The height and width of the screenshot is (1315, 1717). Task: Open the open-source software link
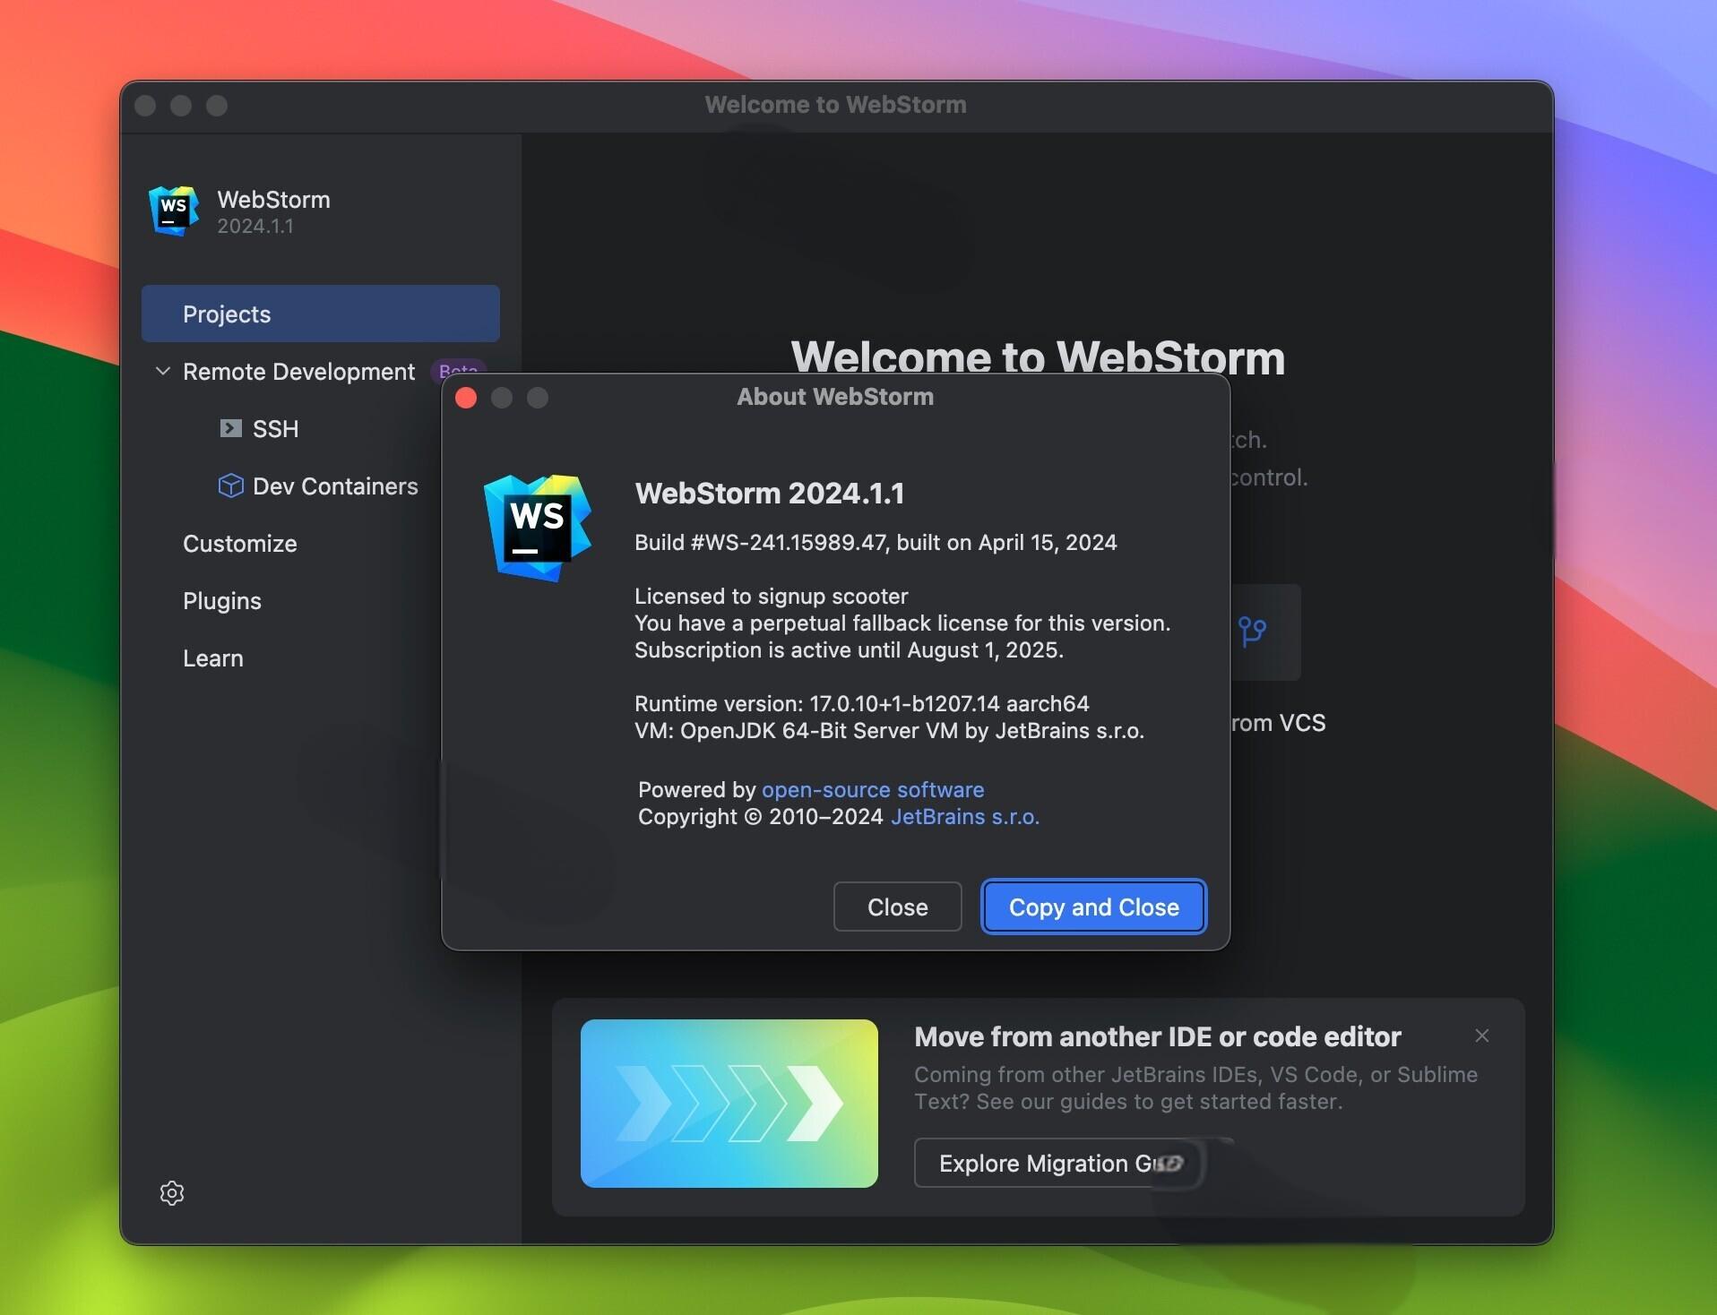coord(872,789)
